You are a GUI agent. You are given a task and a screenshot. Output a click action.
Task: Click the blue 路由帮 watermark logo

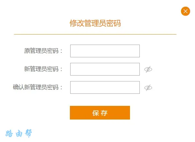click(19, 134)
